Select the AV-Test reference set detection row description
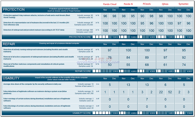195x117 pixels. click(x=37, y=24)
